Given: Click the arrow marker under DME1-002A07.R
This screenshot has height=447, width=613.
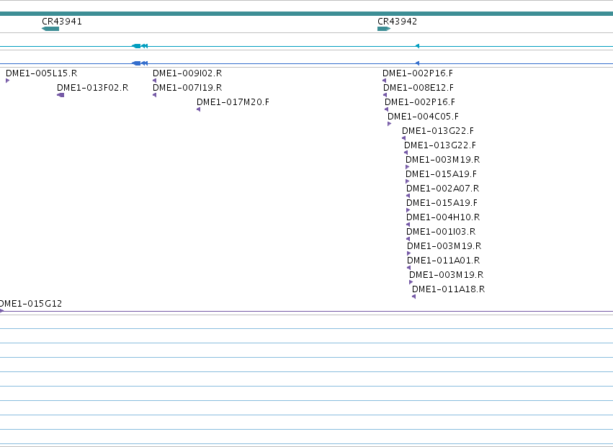Looking at the screenshot, I should 408,196.
